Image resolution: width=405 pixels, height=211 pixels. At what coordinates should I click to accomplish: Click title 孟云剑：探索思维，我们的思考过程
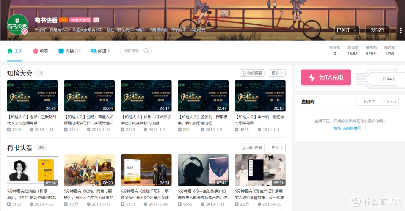point(203,120)
